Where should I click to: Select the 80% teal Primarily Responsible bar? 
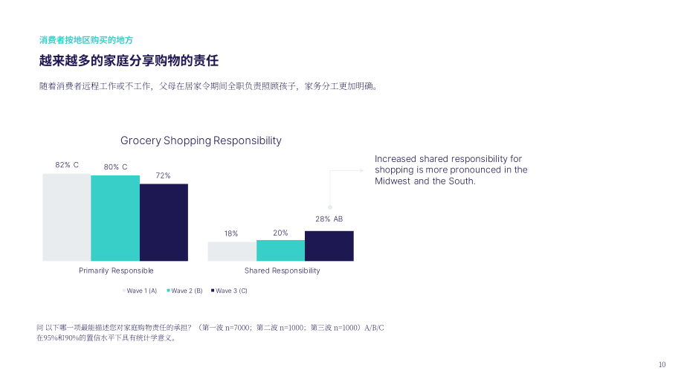pyautogui.click(x=115, y=218)
